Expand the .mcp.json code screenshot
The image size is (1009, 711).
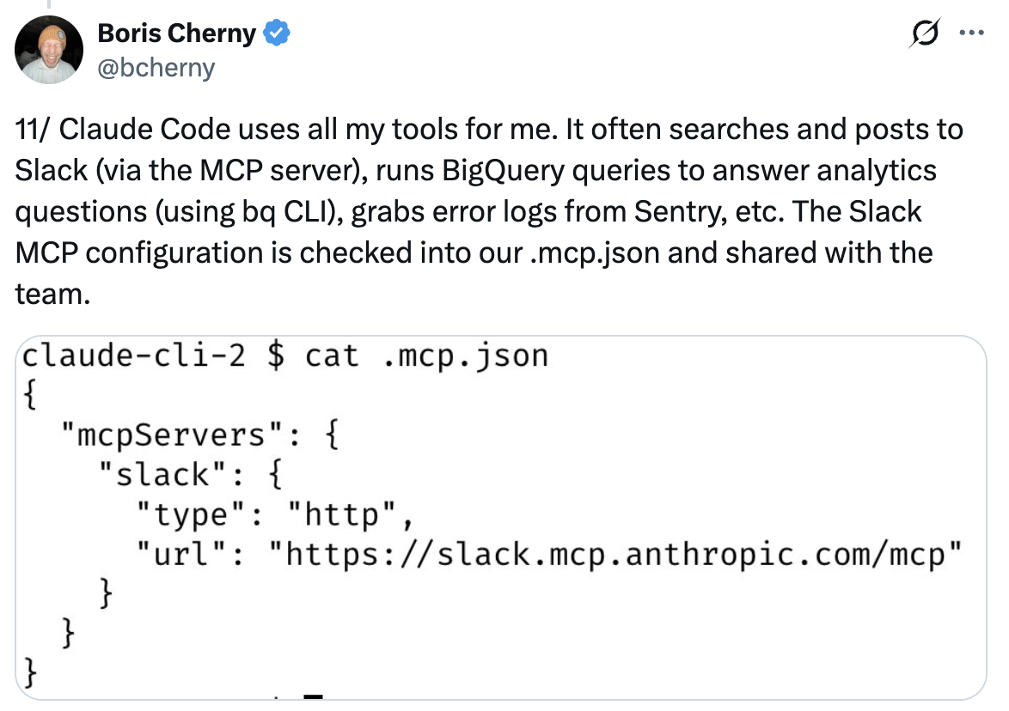pyautogui.click(x=504, y=515)
